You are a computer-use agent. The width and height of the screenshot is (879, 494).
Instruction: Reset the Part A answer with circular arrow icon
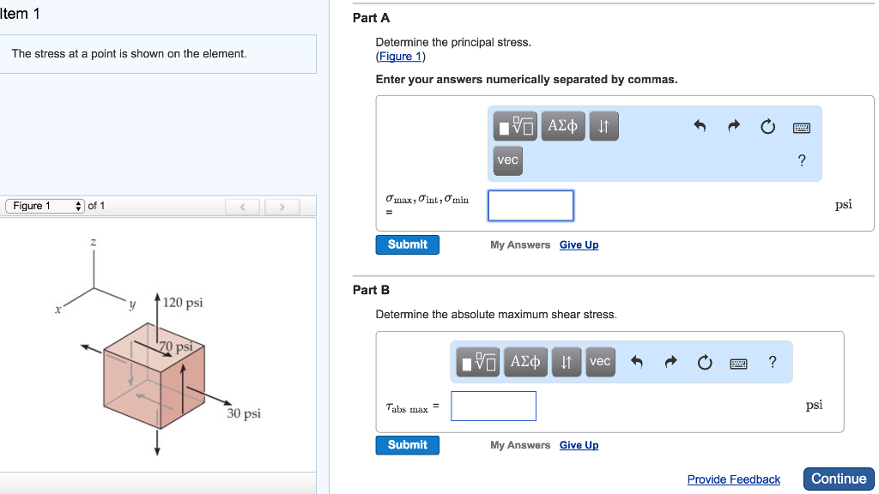coord(767,125)
